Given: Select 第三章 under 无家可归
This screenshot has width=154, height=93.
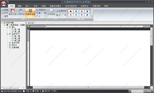Looking at the screenshot, I should [17, 41].
